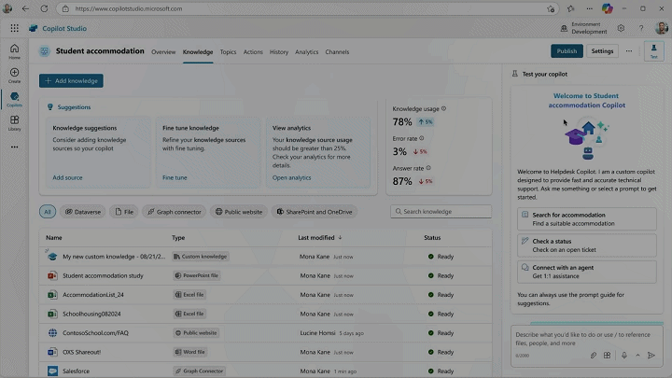Click the microphone icon in the chat box

(x=623, y=355)
